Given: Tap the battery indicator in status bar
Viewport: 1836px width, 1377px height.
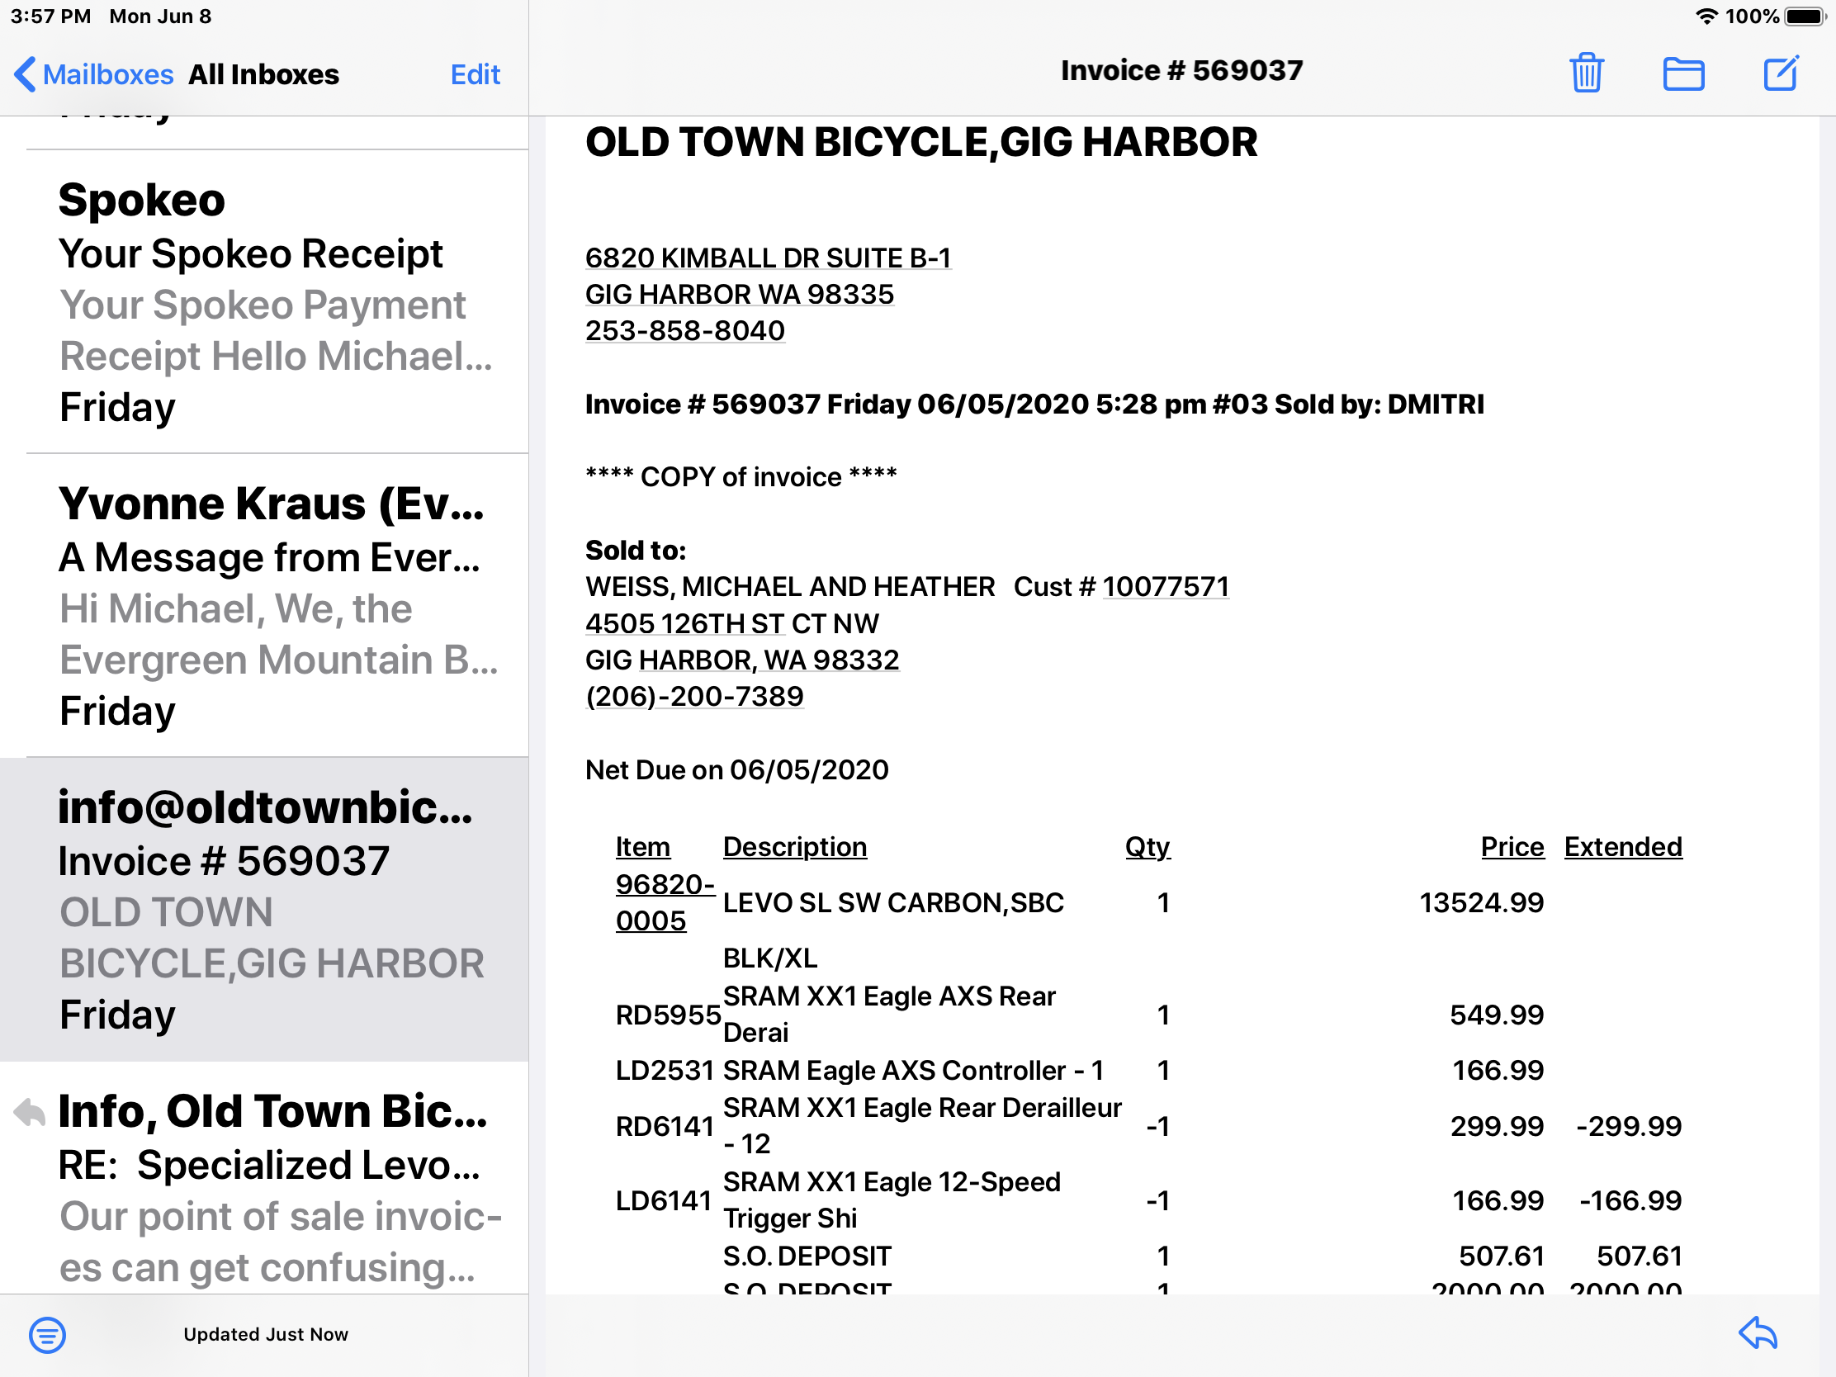Looking at the screenshot, I should tap(1804, 17).
